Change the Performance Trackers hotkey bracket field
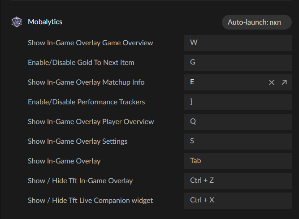The width and height of the screenshot is (299, 219). [238, 102]
